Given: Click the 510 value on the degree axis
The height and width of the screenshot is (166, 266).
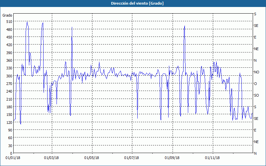Looking at the screenshot, I should pyautogui.click(x=10, y=22).
